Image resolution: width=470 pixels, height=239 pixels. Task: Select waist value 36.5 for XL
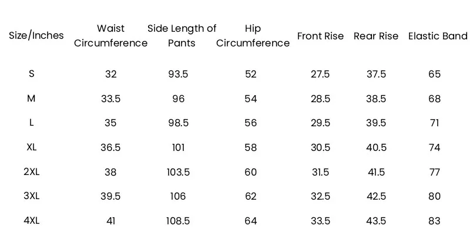click(x=110, y=147)
